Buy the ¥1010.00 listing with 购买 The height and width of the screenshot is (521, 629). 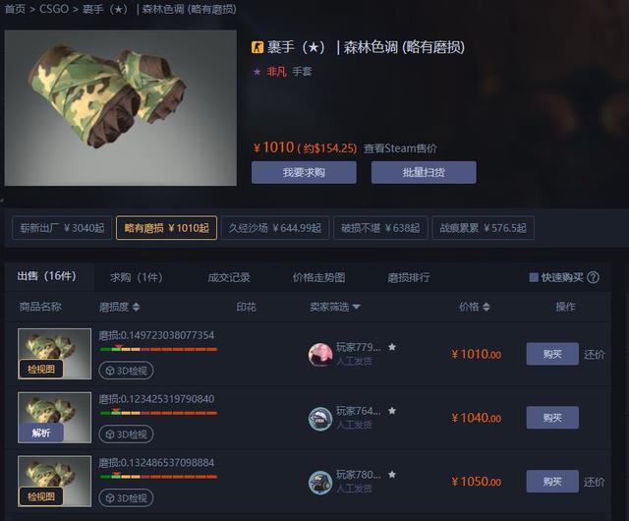[x=552, y=354]
